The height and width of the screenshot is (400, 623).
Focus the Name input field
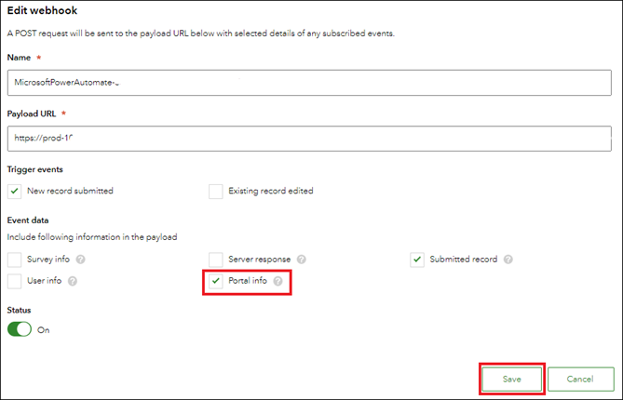[309, 83]
